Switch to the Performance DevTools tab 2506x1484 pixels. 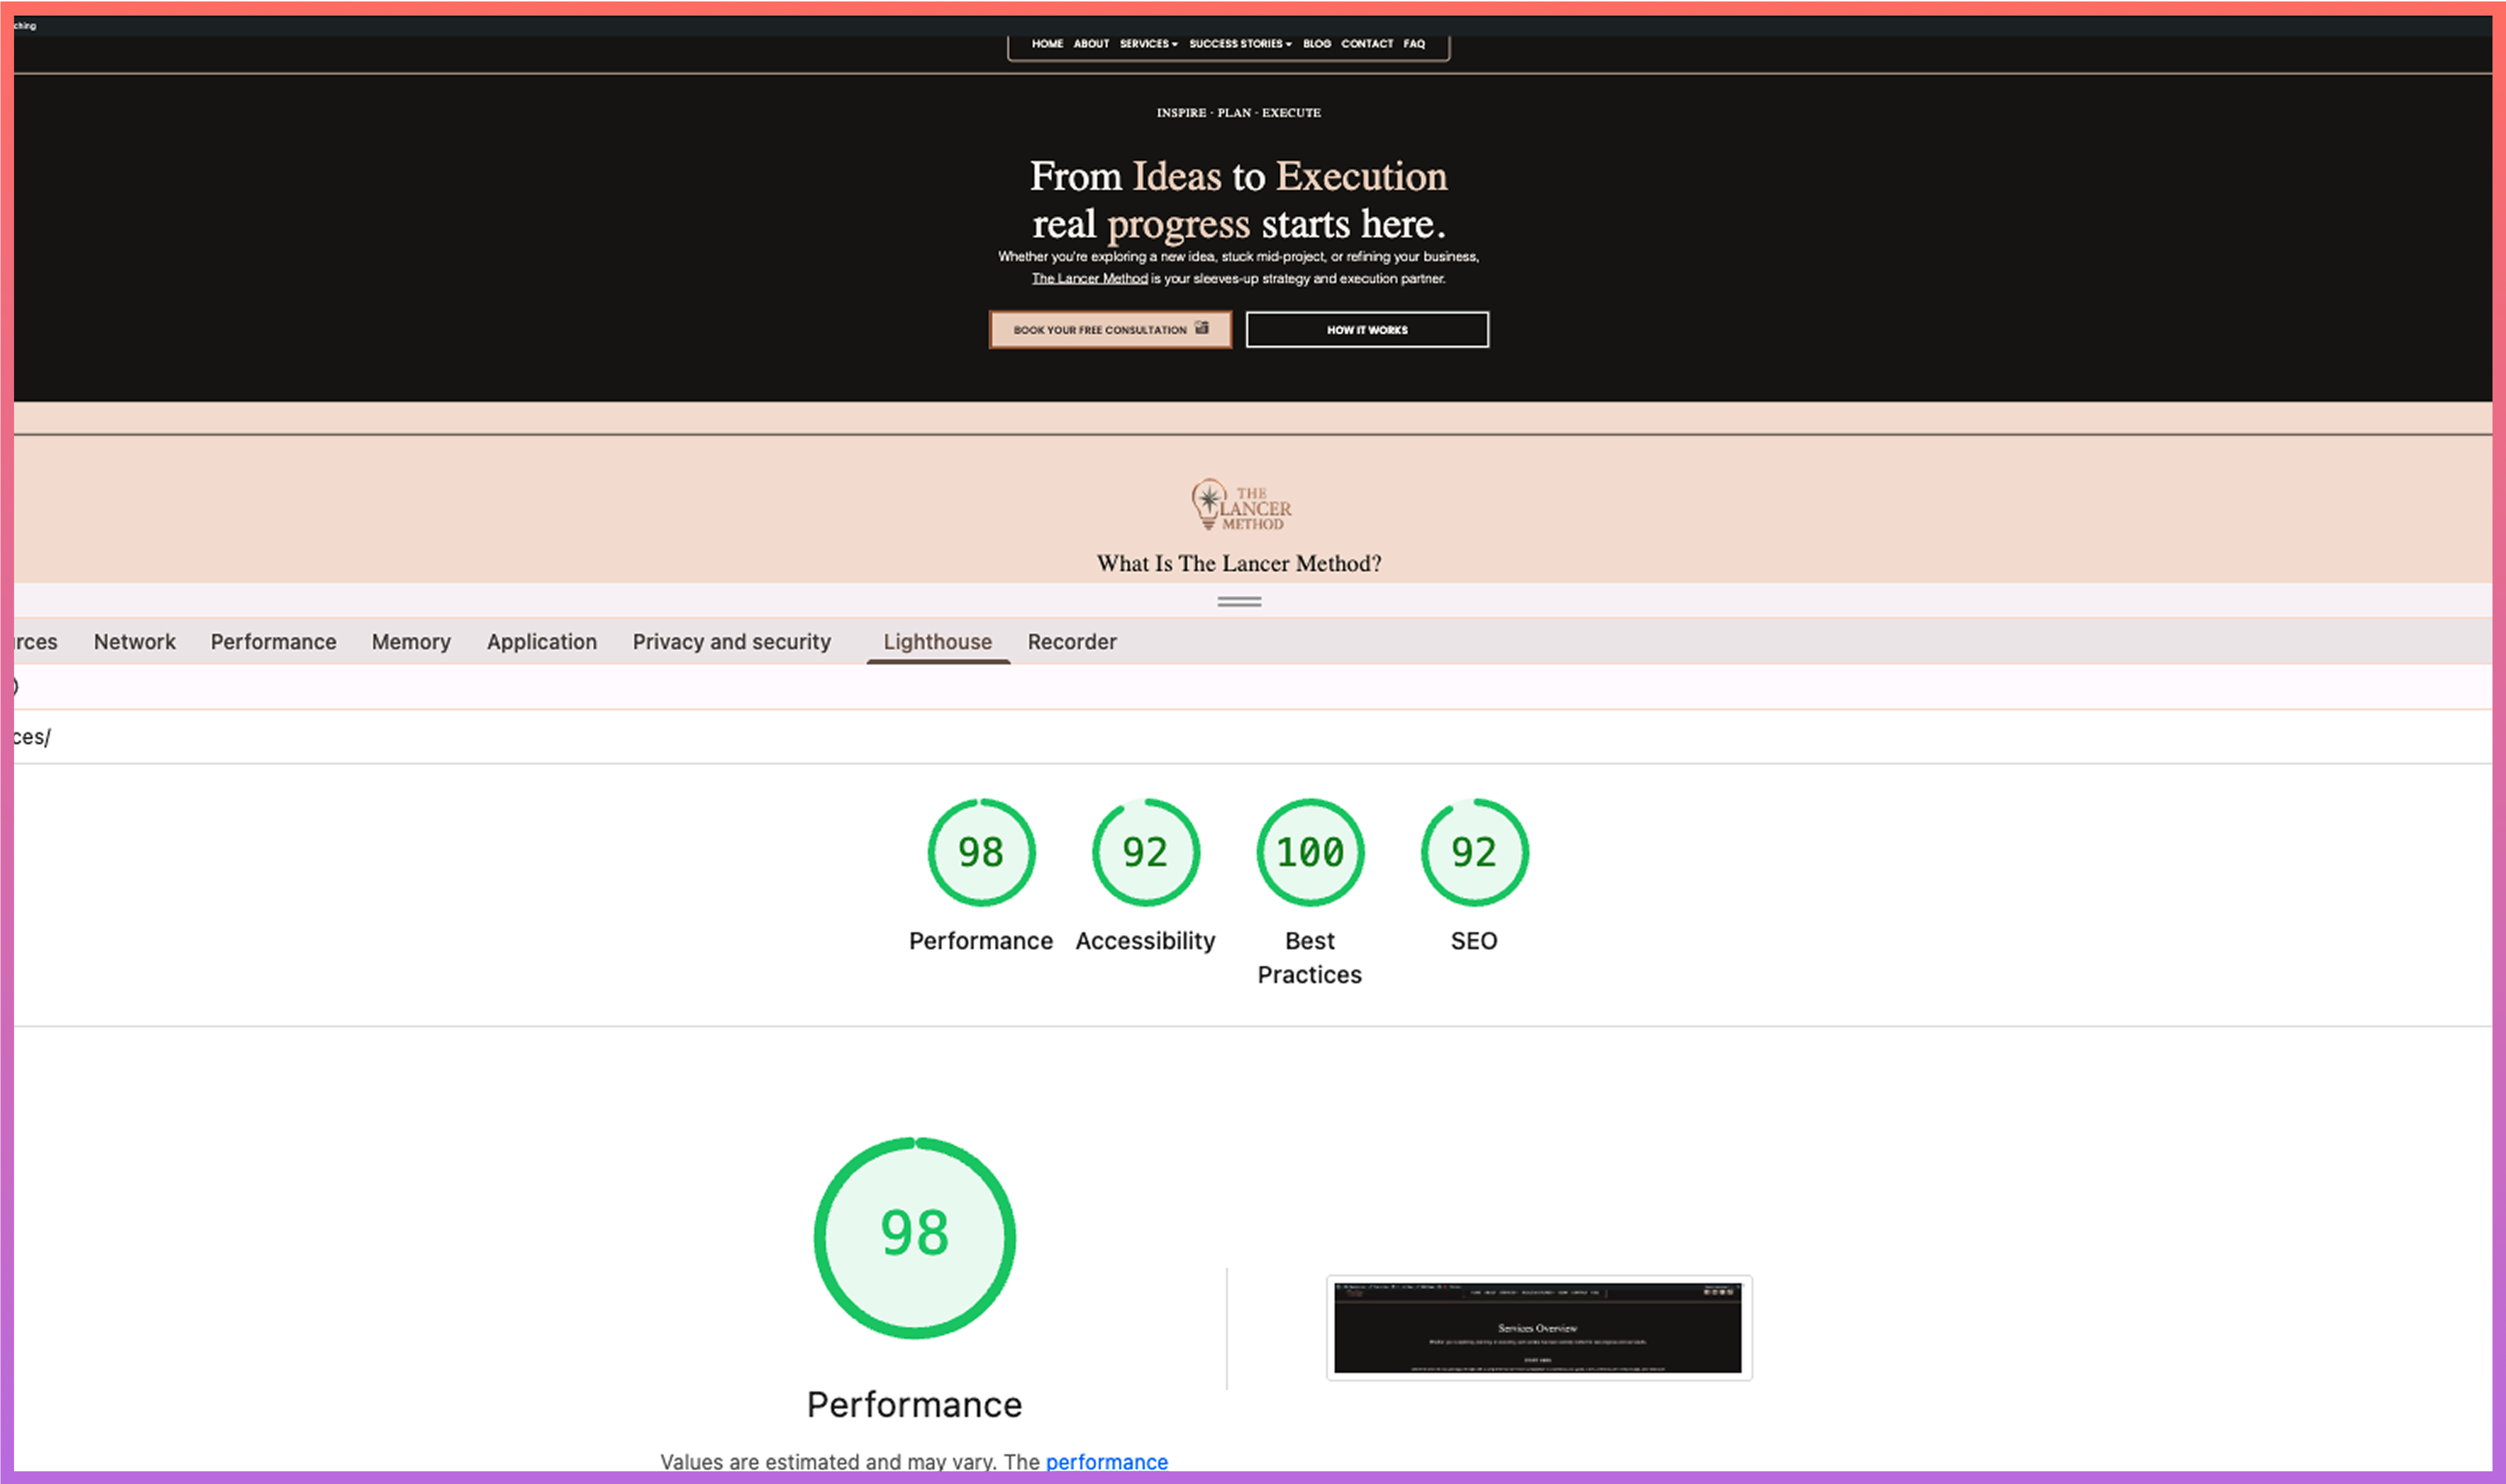click(x=273, y=642)
